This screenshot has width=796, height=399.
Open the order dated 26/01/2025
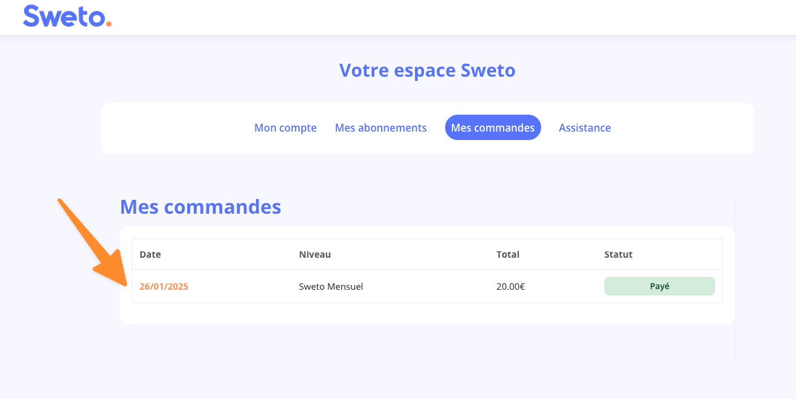point(164,287)
